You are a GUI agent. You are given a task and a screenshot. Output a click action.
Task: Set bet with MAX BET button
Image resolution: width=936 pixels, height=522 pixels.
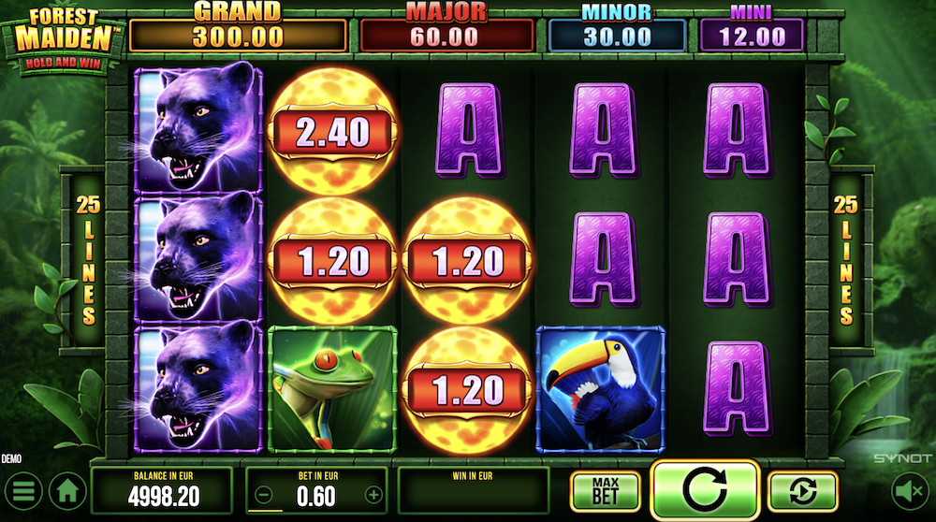[x=606, y=491]
